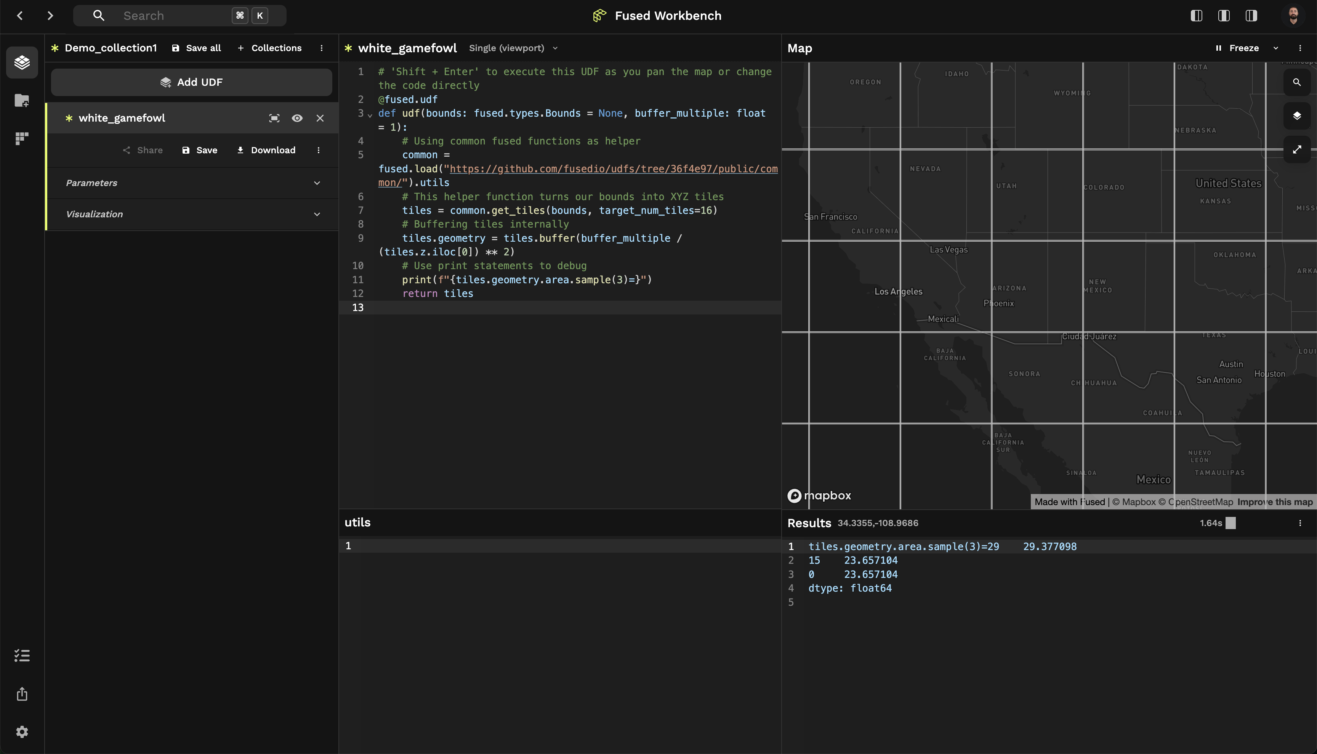This screenshot has height=754, width=1317.
Task: Click the mapbox logo
Action: [x=819, y=496]
